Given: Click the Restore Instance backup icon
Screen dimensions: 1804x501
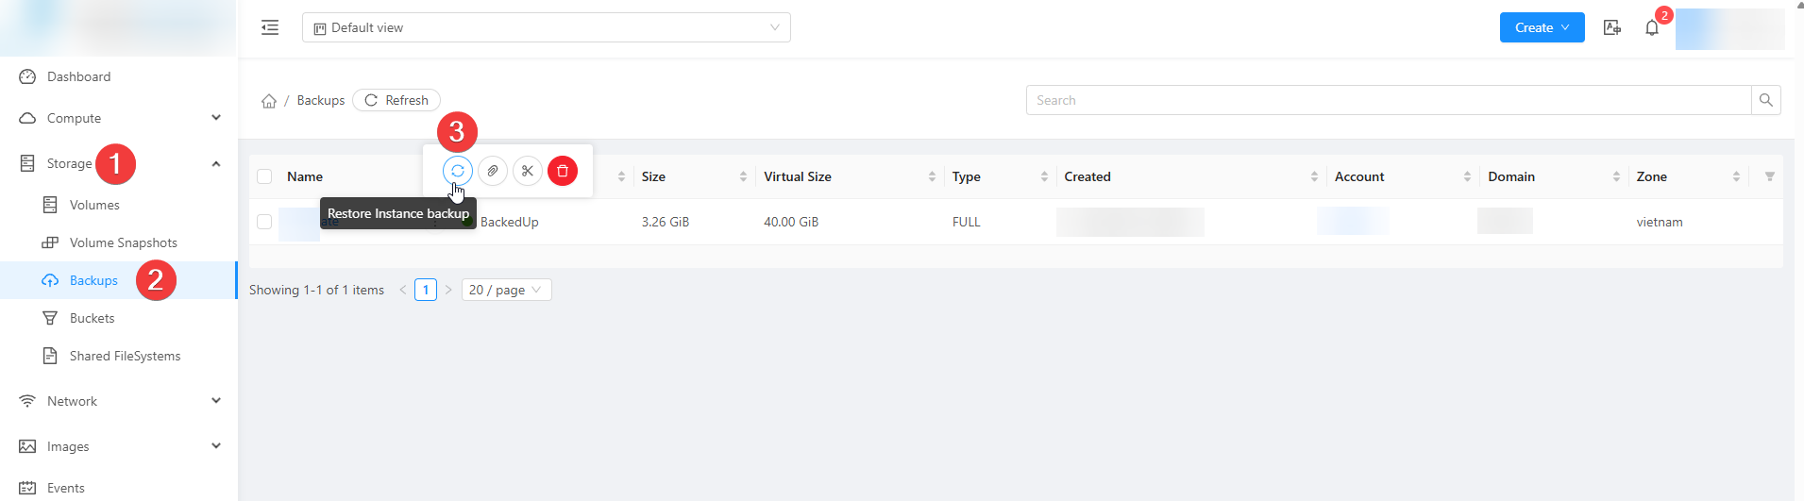Looking at the screenshot, I should (458, 171).
